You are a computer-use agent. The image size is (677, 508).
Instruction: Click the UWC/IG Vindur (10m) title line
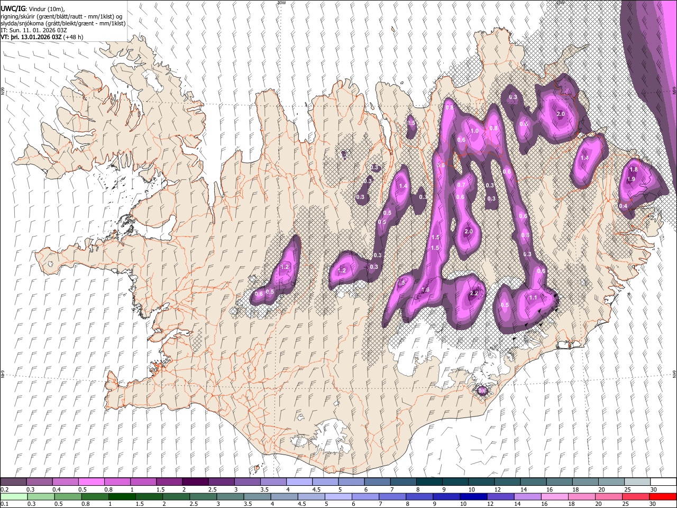32,9
